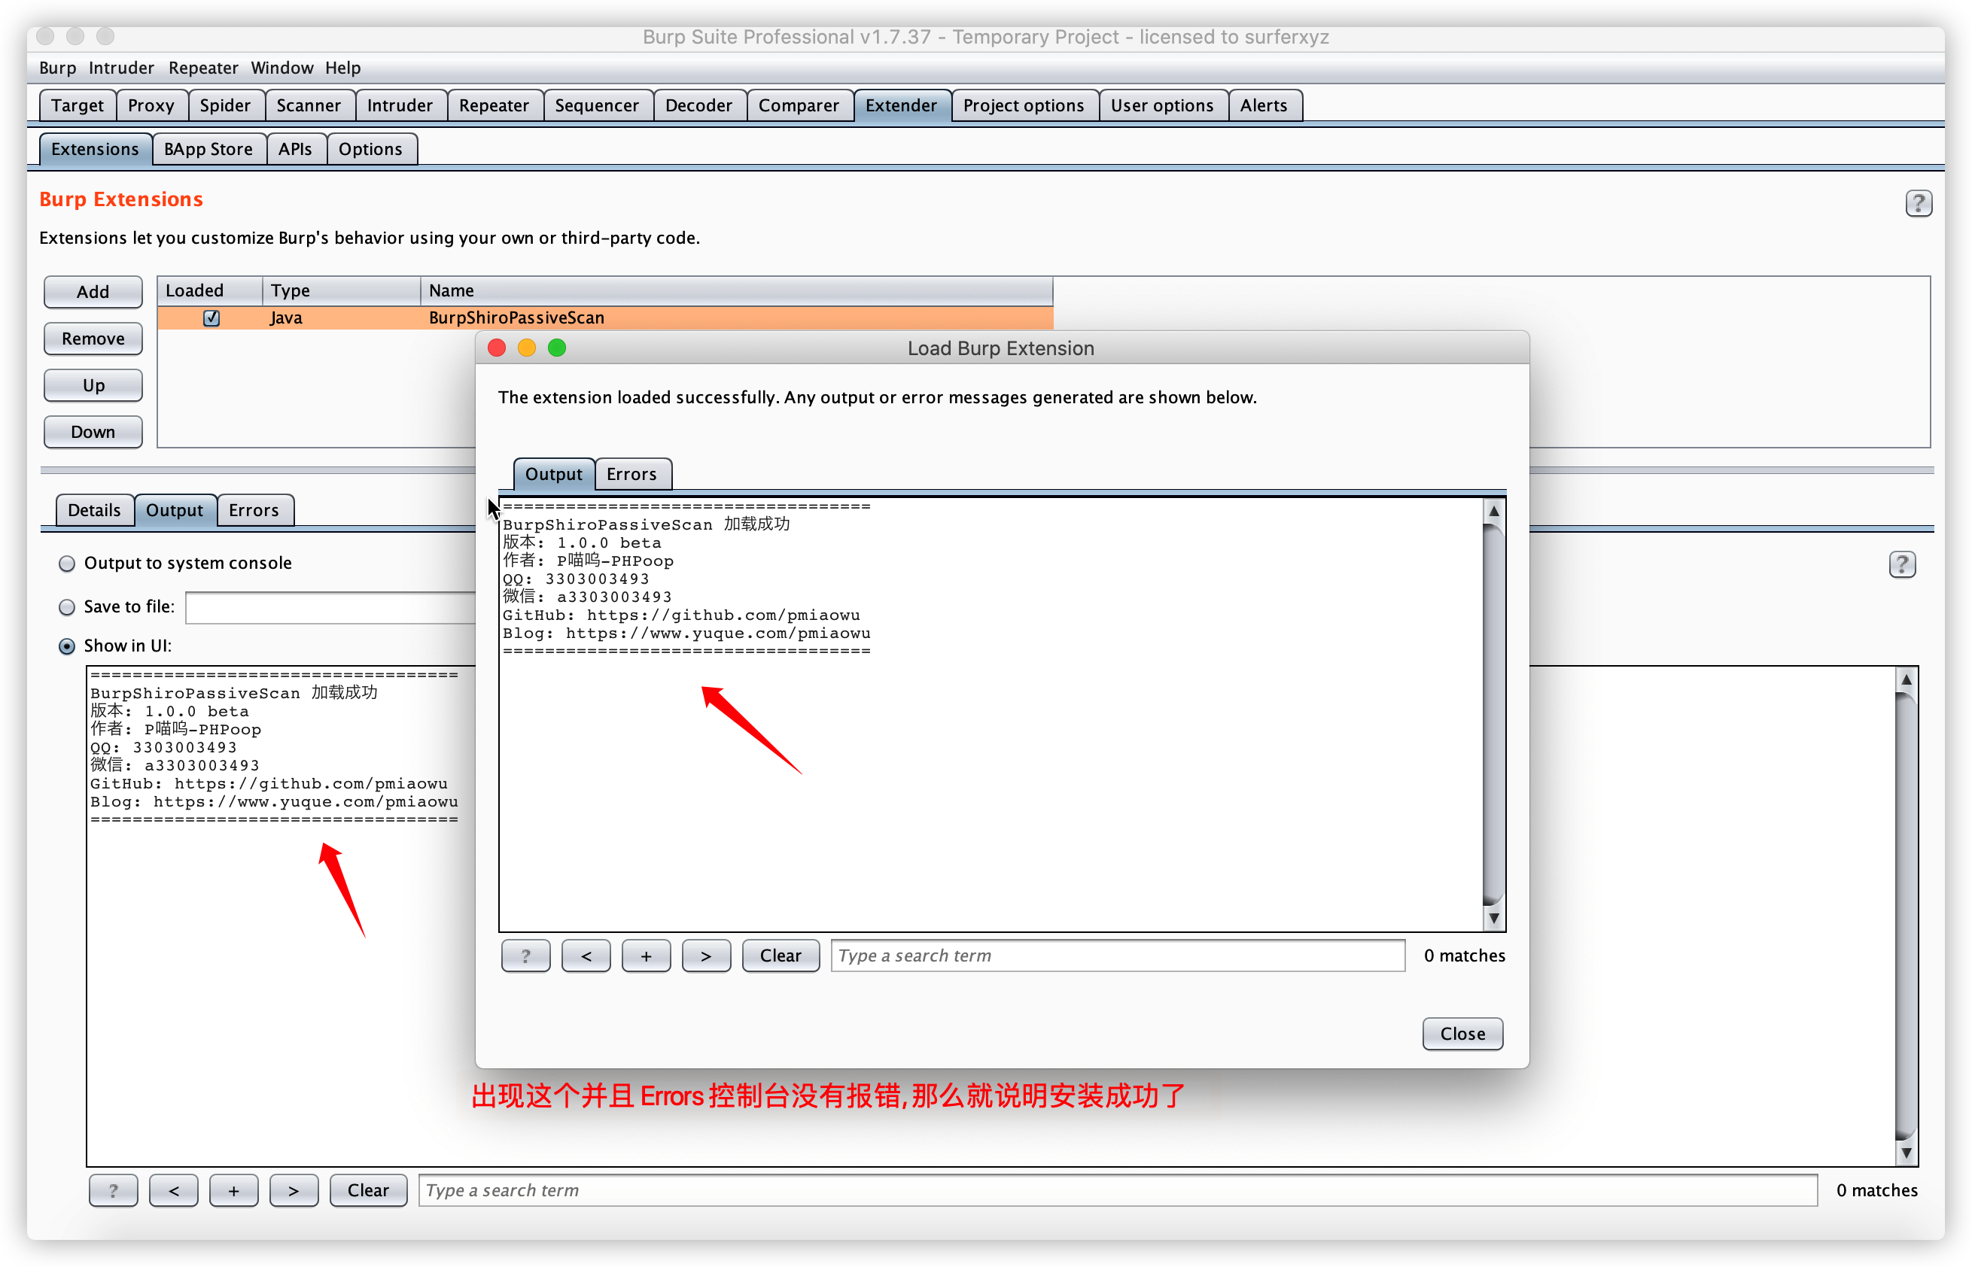Click previous match arrow in Load Extension dialog
Viewport: 1972px width, 1267px height.
585,956
